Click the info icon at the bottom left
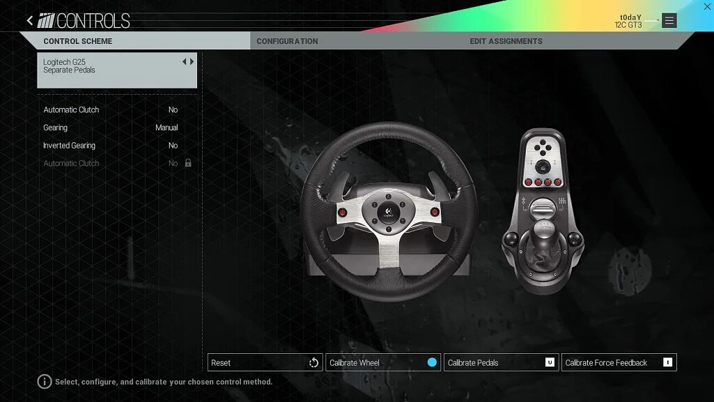Screen dimensions: 714x402 click(x=44, y=382)
